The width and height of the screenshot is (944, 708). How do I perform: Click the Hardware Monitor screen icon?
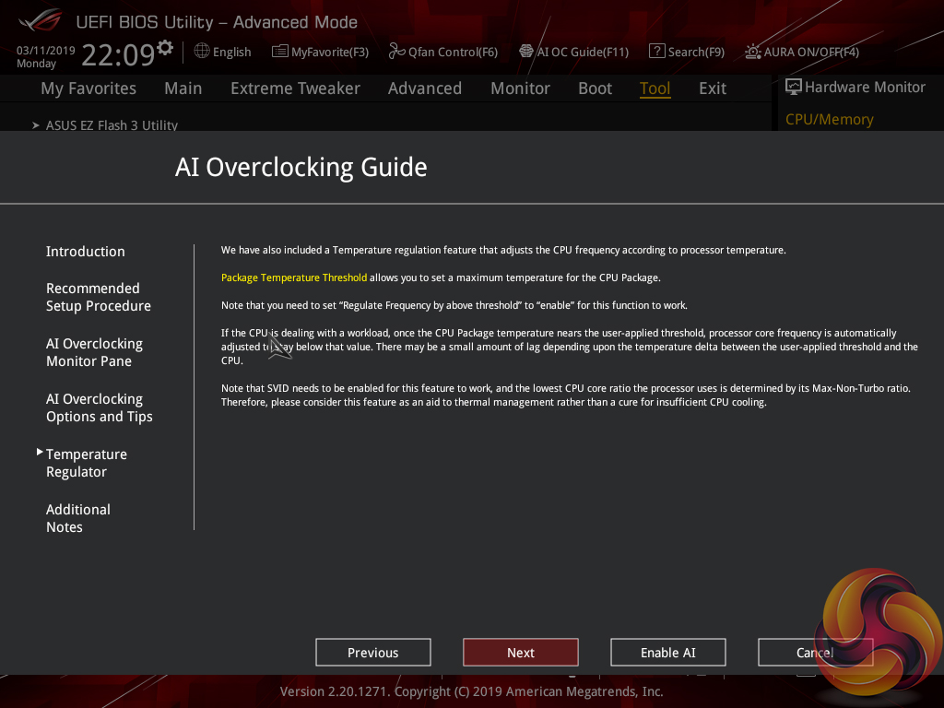tap(794, 87)
